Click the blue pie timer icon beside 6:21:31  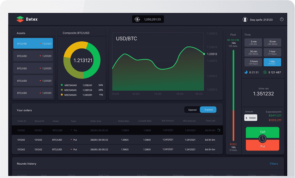point(246,72)
